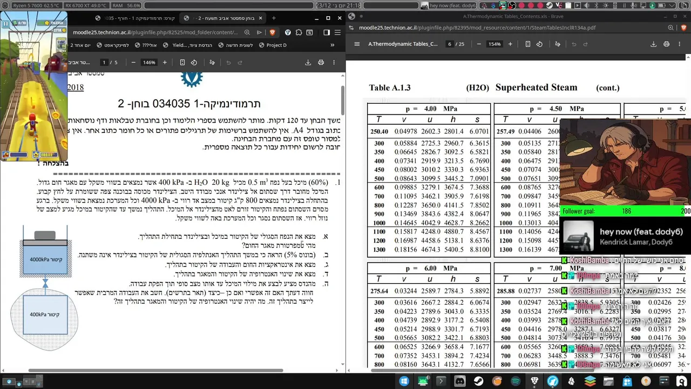
Task: Click page number field in left PDF
Action: coord(104,63)
